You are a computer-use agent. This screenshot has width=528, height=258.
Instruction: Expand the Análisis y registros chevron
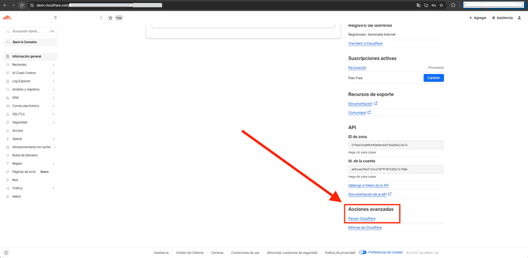(x=54, y=89)
